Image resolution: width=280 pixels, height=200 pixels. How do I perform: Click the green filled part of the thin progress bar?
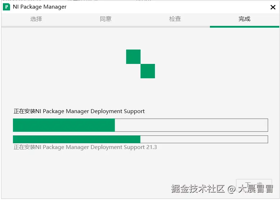click(x=77, y=139)
